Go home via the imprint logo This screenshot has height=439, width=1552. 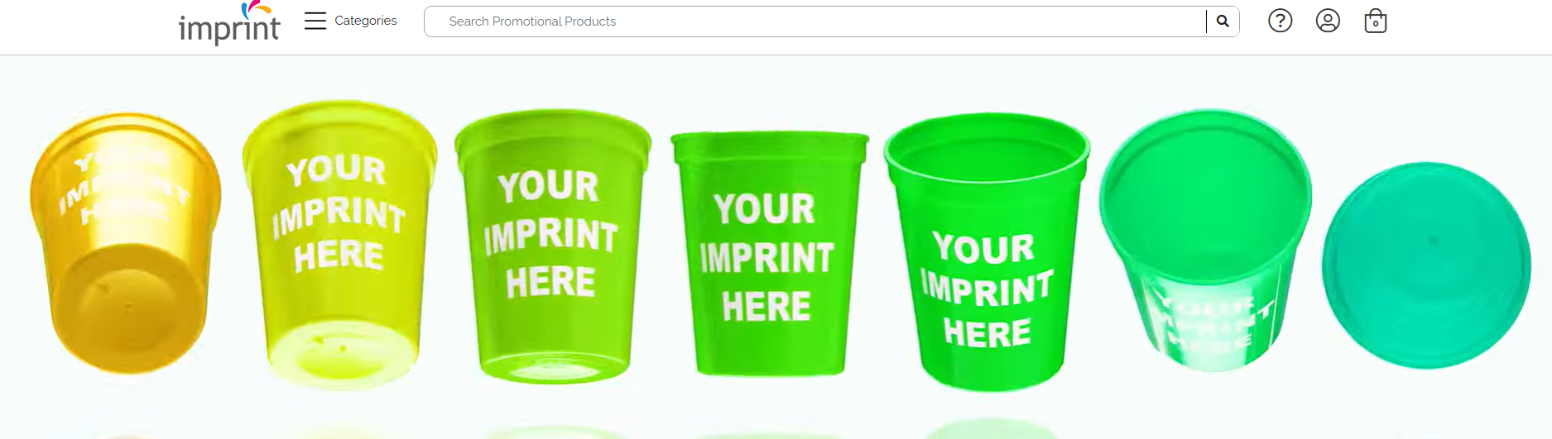(x=229, y=23)
